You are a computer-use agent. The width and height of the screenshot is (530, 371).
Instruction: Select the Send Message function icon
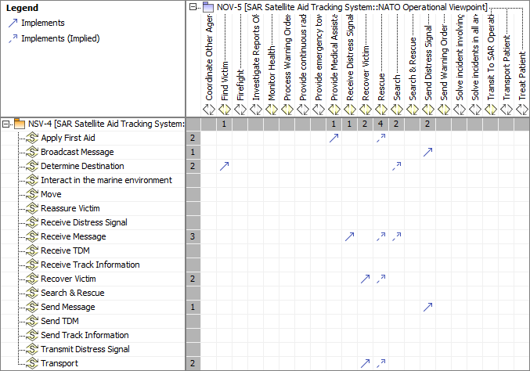click(32, 307)
